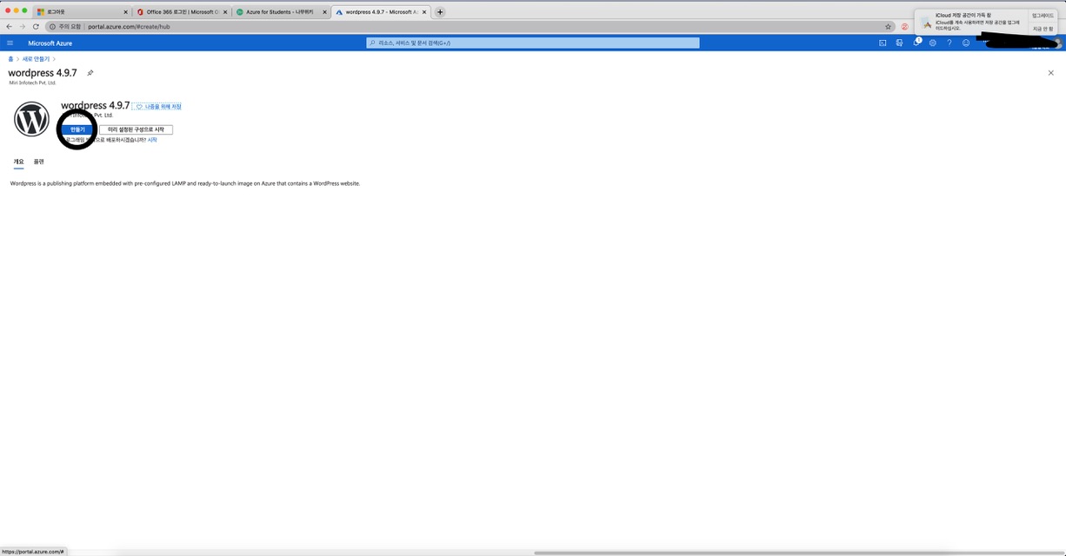Click the red extension icon beside address bar
1066x556 pixels.
[904, 27]
